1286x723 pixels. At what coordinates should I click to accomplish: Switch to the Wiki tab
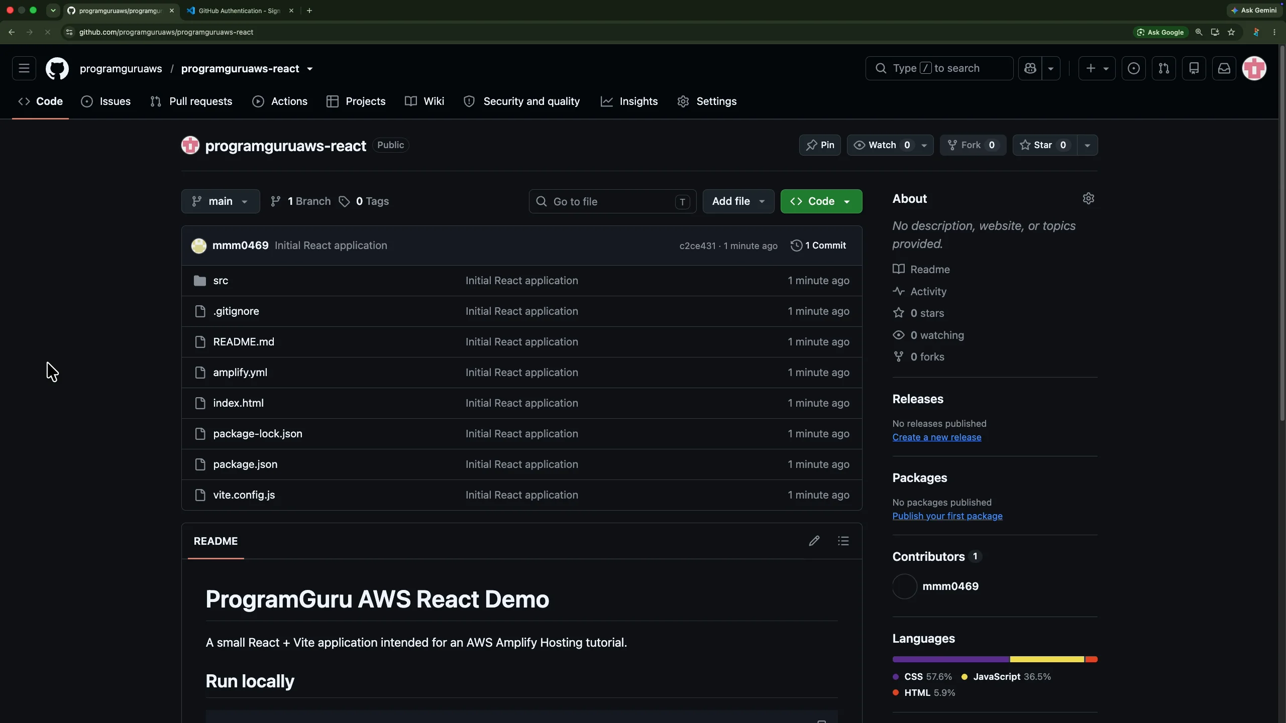coord(424,101)
